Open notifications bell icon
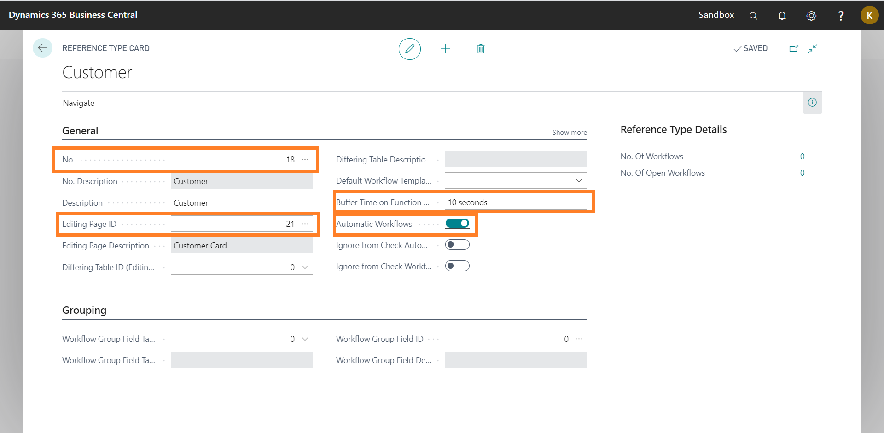The width and height of the screenshot is (884, 433). tap(782, 16)
